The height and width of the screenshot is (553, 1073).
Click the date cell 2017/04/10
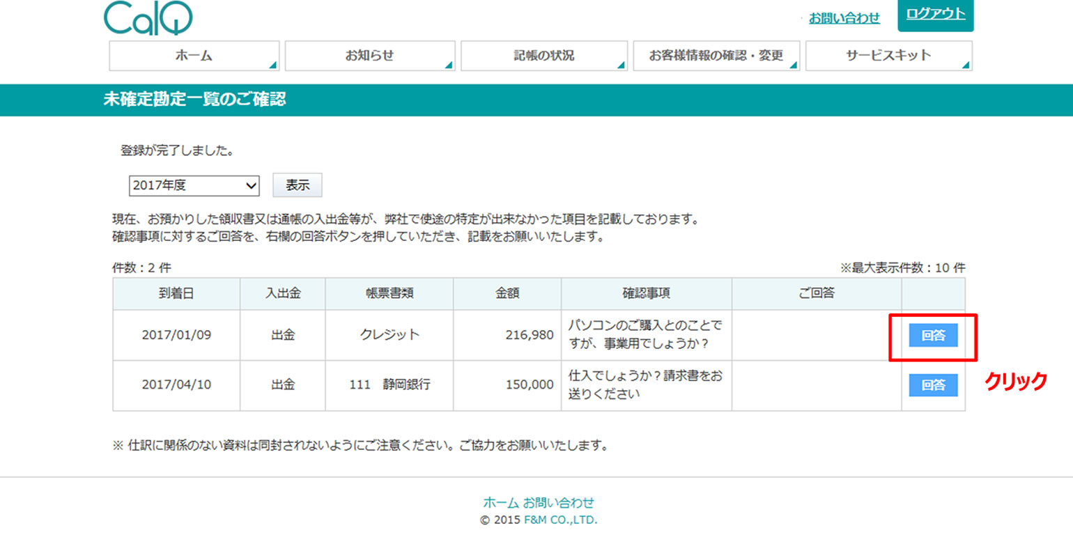[176, 384]
